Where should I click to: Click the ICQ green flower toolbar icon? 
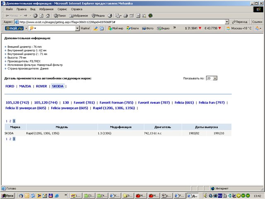tap(150, 16)
